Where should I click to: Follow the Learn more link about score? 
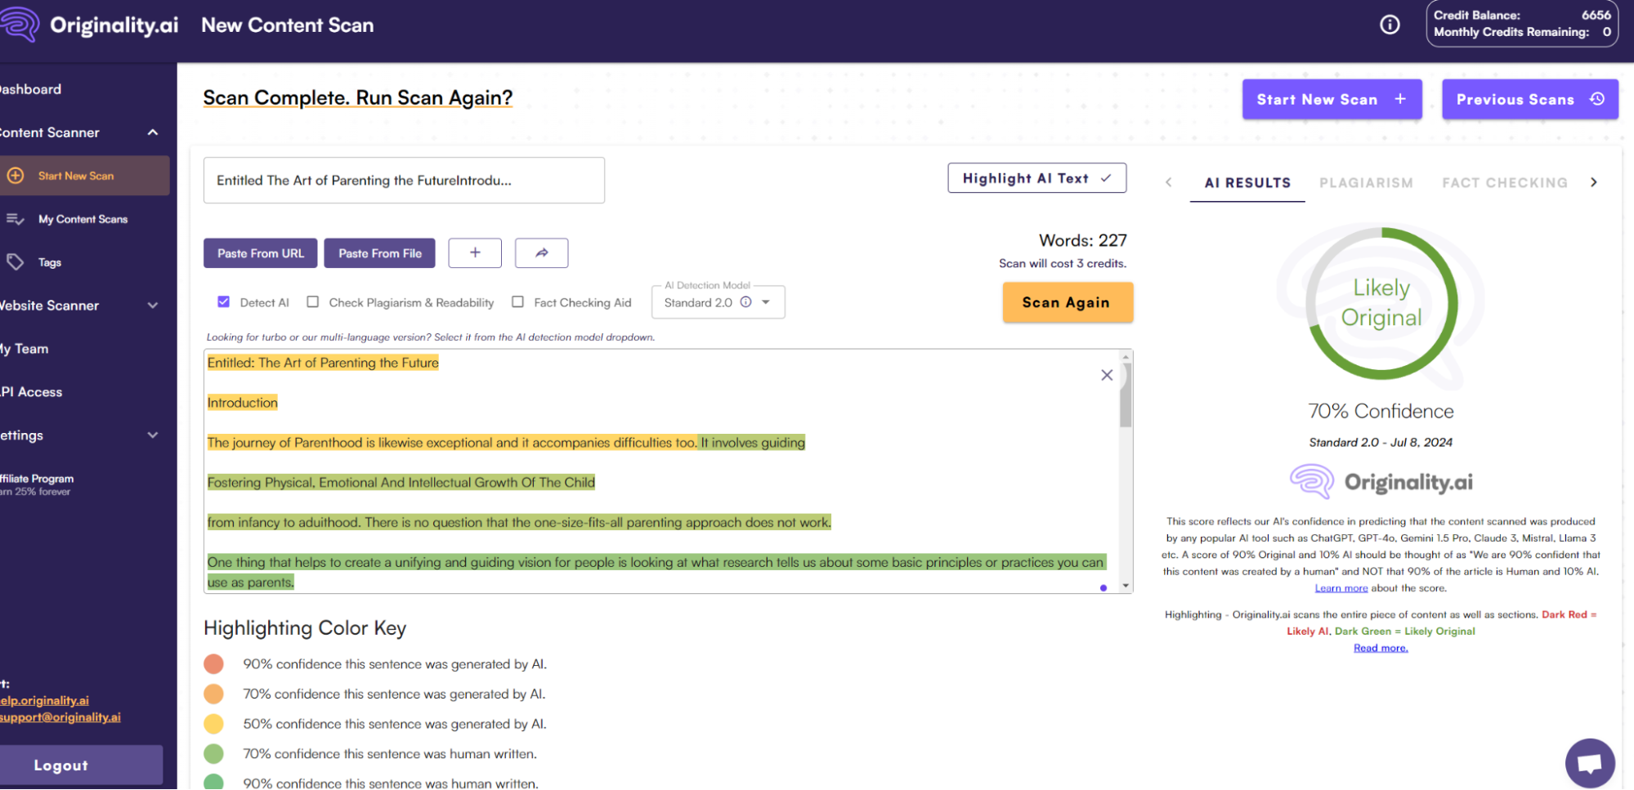coord(1341,588)
